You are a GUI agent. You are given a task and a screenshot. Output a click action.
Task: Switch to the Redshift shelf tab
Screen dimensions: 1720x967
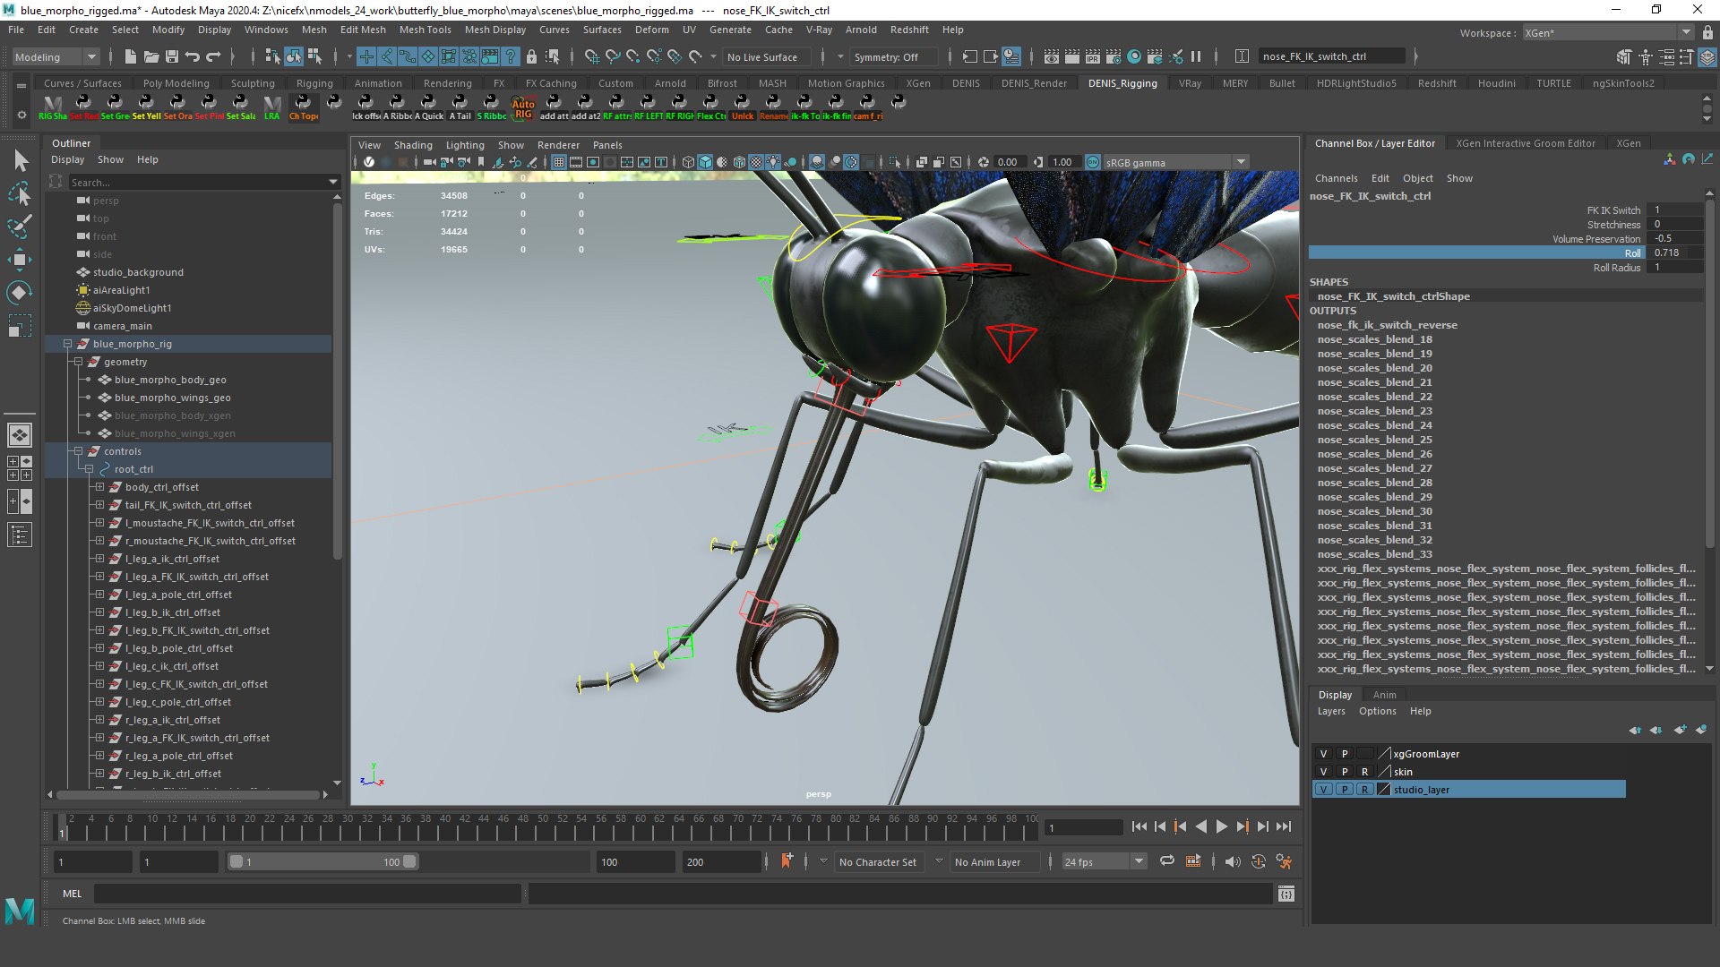point(1437,83)
